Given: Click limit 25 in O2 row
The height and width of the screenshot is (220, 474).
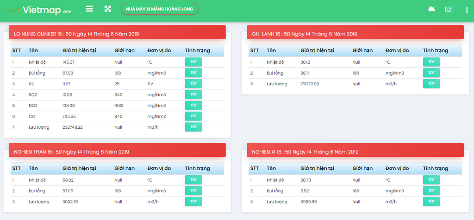Looking at the screenshot, I should pos(117,84).
